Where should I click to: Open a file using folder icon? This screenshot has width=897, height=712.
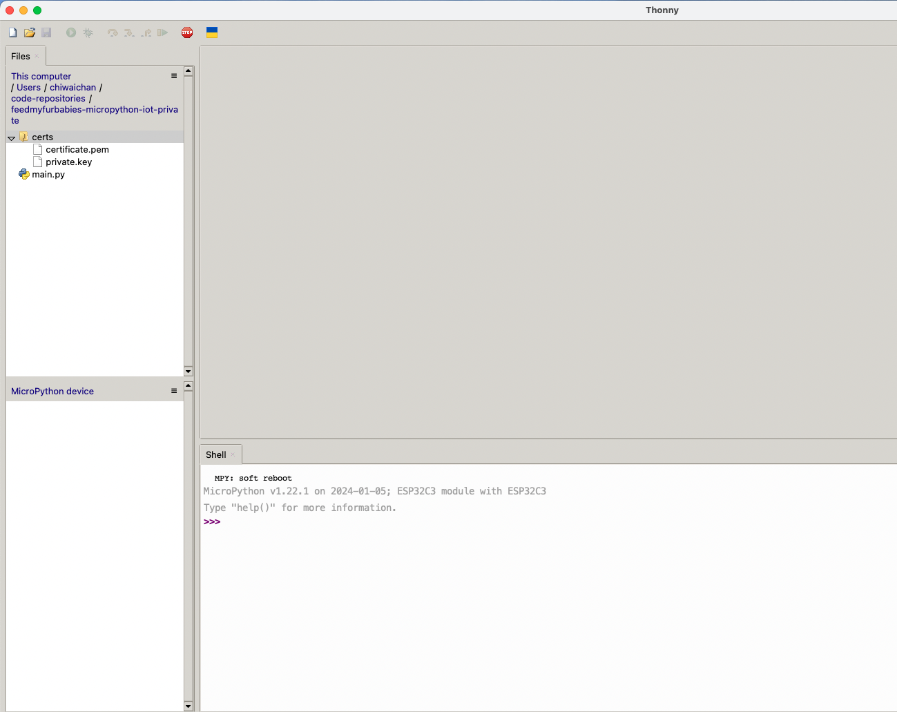click(30, 32)
